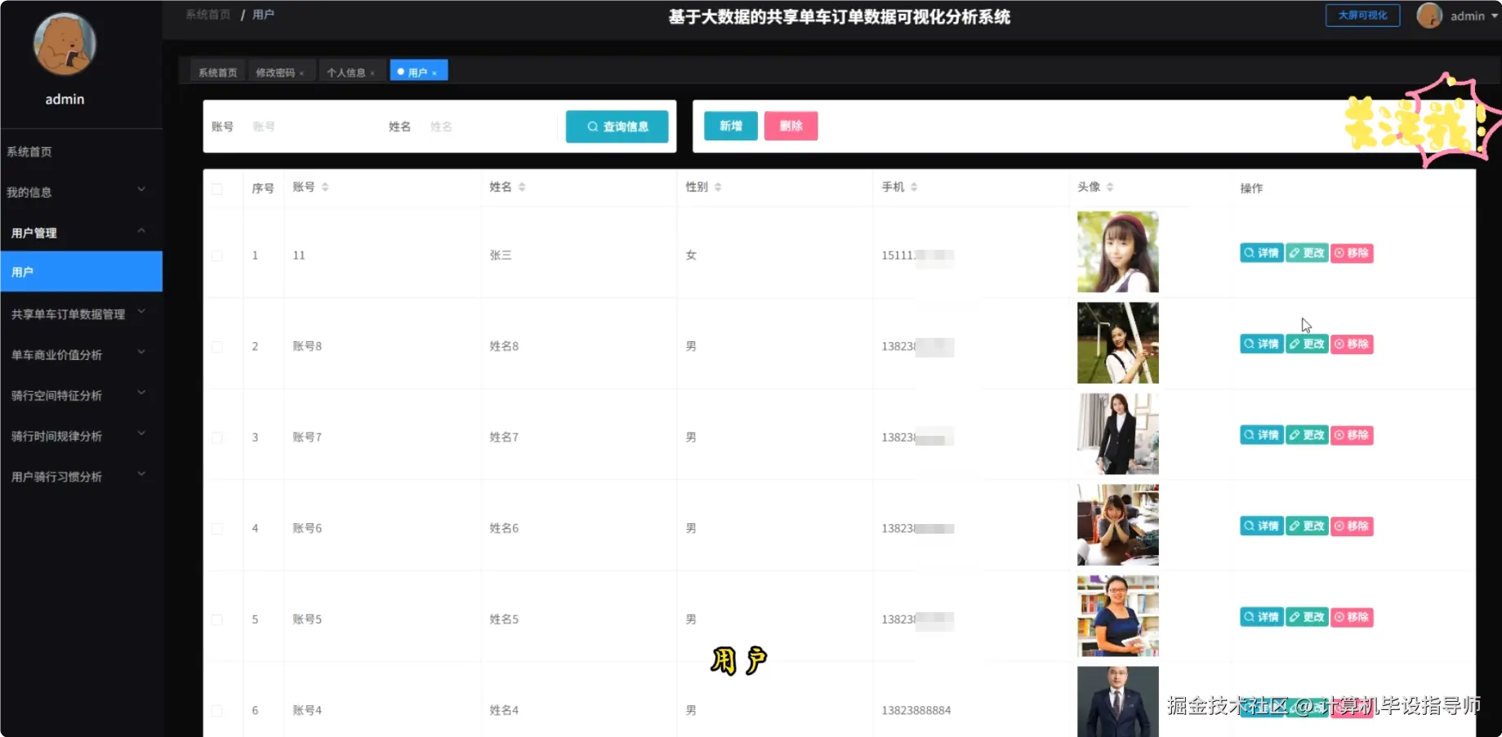Edit the 账号5 user row
Viewport: 1502px width, 737px height.
click(x=1307, y=617)
